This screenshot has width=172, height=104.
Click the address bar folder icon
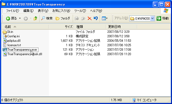[132, 18]
